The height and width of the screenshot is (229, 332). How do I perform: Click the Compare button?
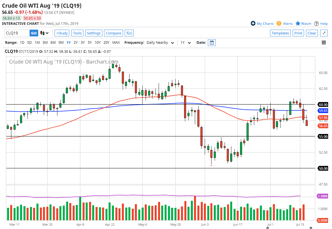pyautogui.click(x=113, y=33)
